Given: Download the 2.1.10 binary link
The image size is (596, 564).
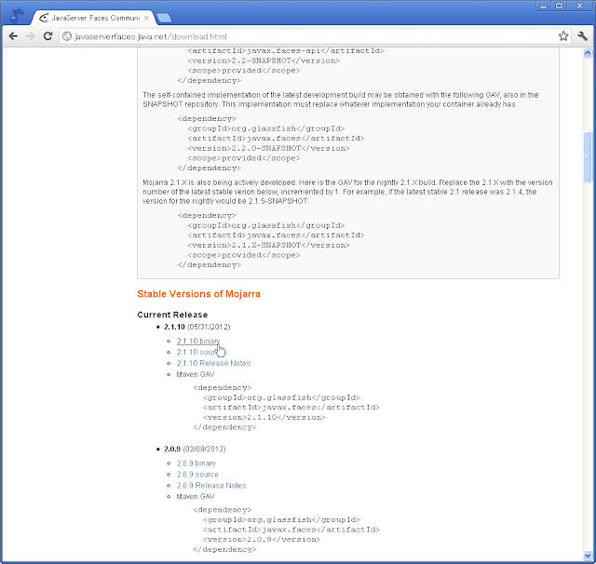Looking at the screenshot, I should click(198, 341).
